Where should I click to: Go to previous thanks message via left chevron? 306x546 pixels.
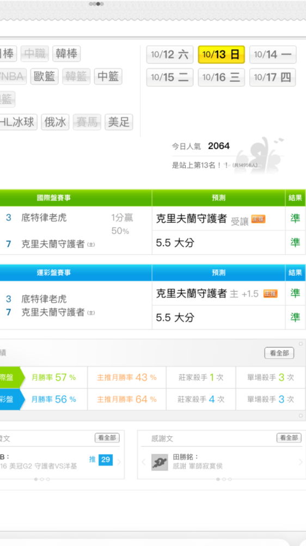click(143, 462)
